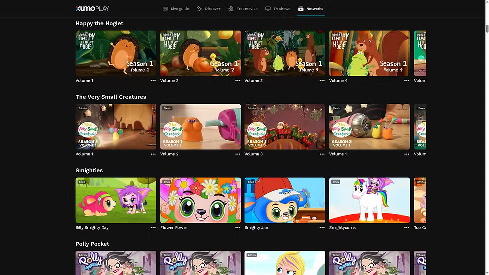
Task: Click the page vertical scrollbar thumb
Action: [487, 28]
